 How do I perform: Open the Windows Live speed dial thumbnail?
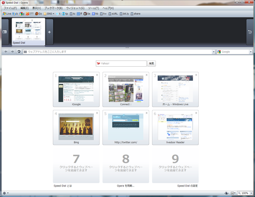[x=175, y=89]
